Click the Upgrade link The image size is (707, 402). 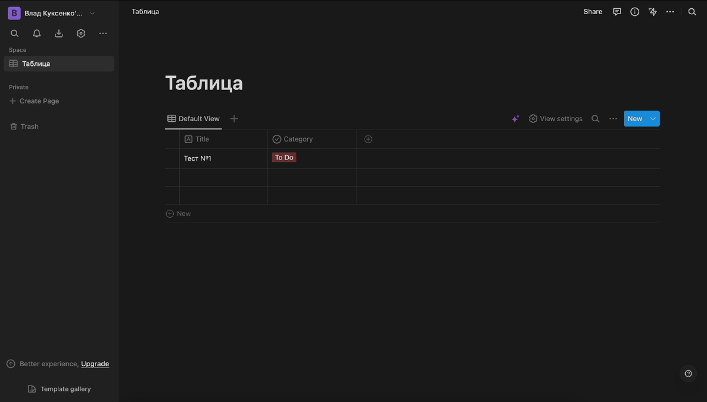coord(95,364)
